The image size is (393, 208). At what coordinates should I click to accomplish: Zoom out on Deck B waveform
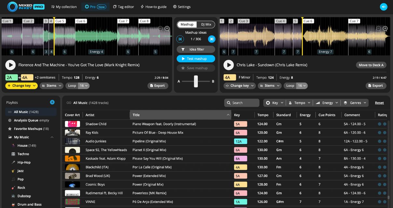click(x=378, y=29)
